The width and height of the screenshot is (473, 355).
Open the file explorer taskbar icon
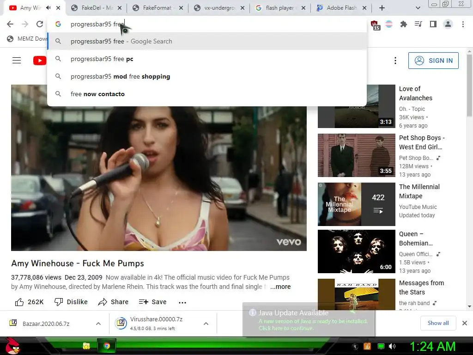point(86,346)
